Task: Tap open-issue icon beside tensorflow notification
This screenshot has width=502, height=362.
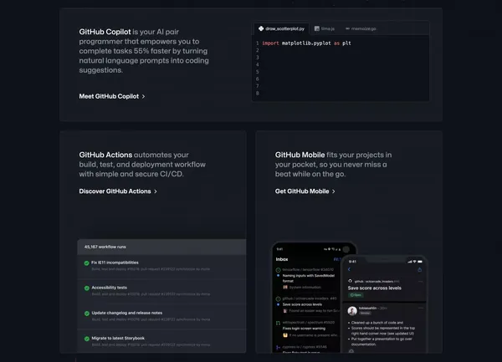Action: tap(278, 270)
